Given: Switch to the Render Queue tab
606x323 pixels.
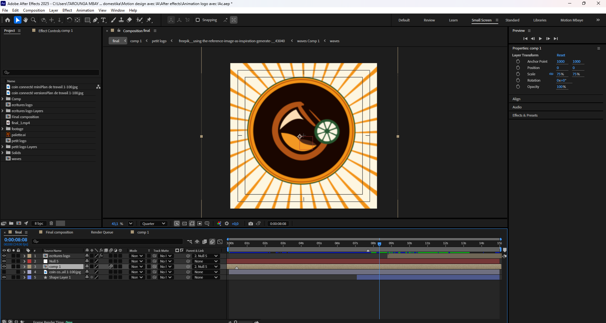Looking at the screenshot, I should click(102, 232).
